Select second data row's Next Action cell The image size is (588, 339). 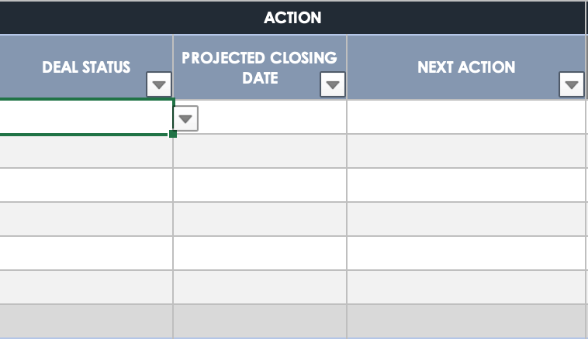click(x=466, y=151)
